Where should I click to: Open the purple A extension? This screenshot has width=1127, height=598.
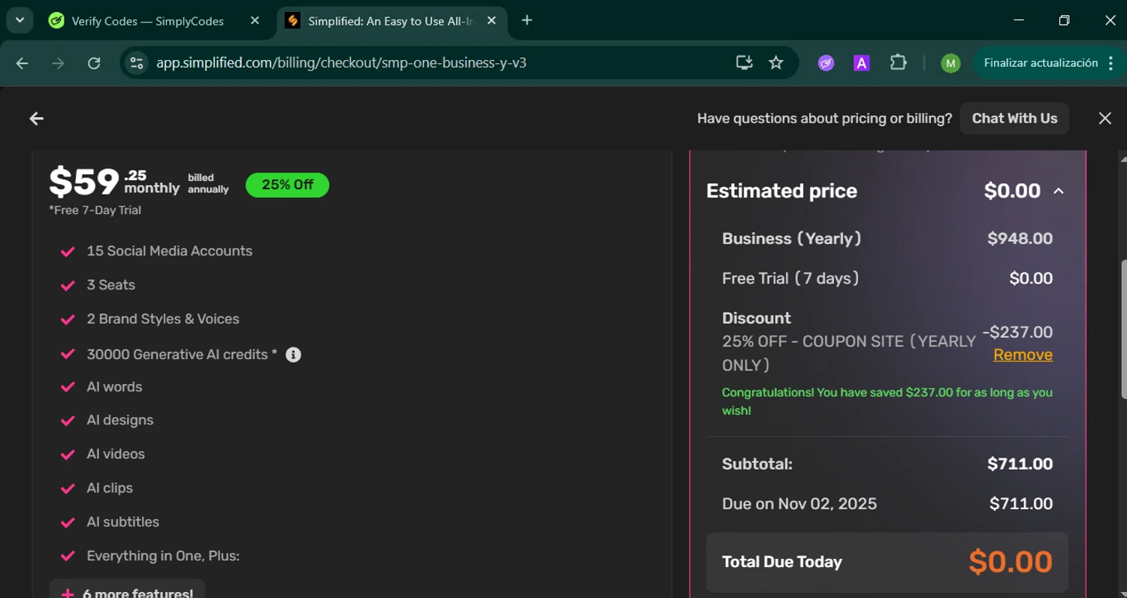coord(862,63)
